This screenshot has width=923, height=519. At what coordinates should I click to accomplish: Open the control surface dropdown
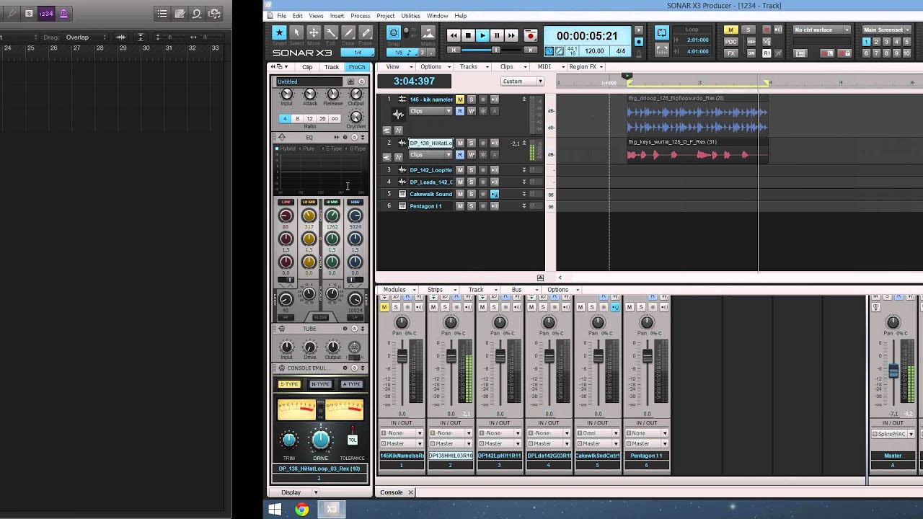pyautogui.click(x=821, y=30)
